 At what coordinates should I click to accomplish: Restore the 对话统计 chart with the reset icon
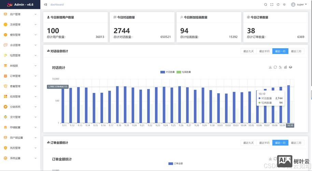pyautogui.click(x=275, y=67)
